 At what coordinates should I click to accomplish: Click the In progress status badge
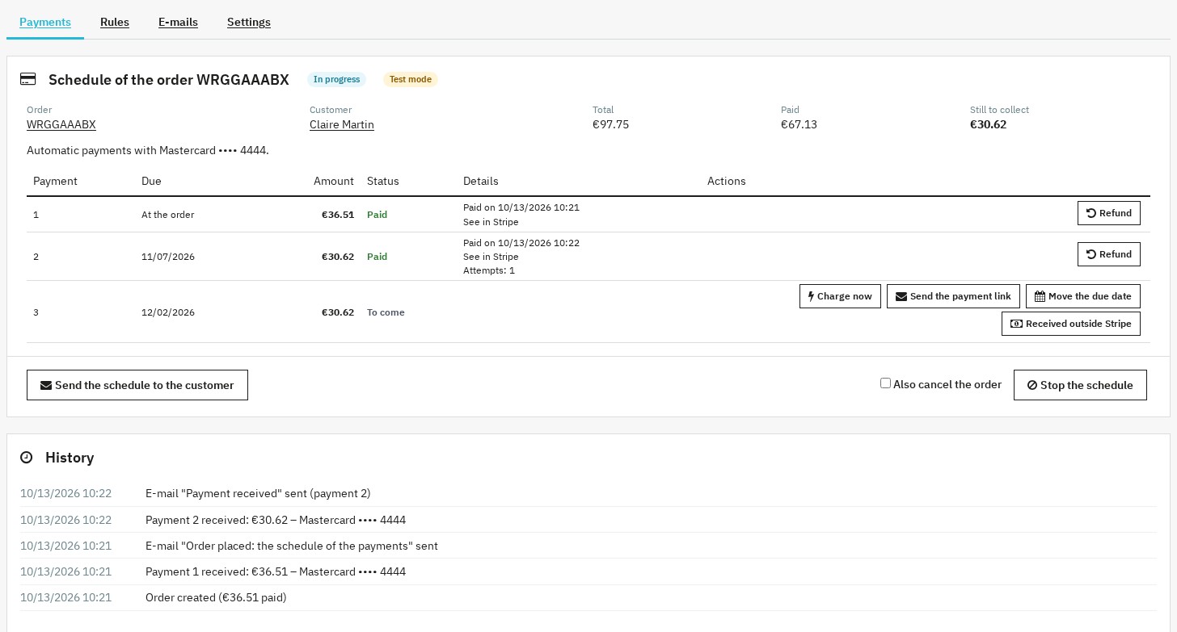336,79
